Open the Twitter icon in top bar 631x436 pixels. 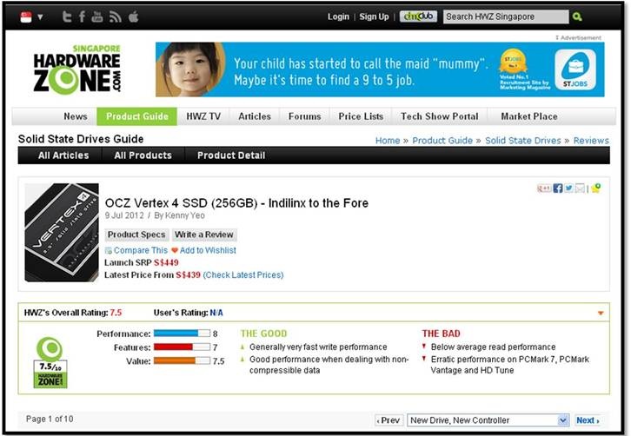click(67, 17)
